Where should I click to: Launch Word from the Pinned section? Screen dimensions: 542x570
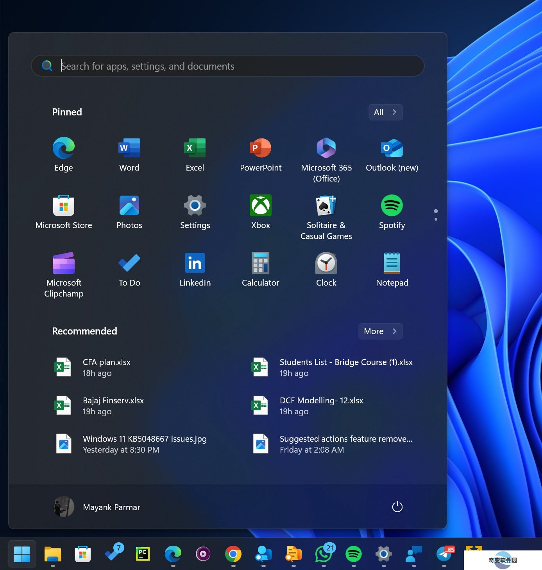pyautogui.click(x=129, y=155)
